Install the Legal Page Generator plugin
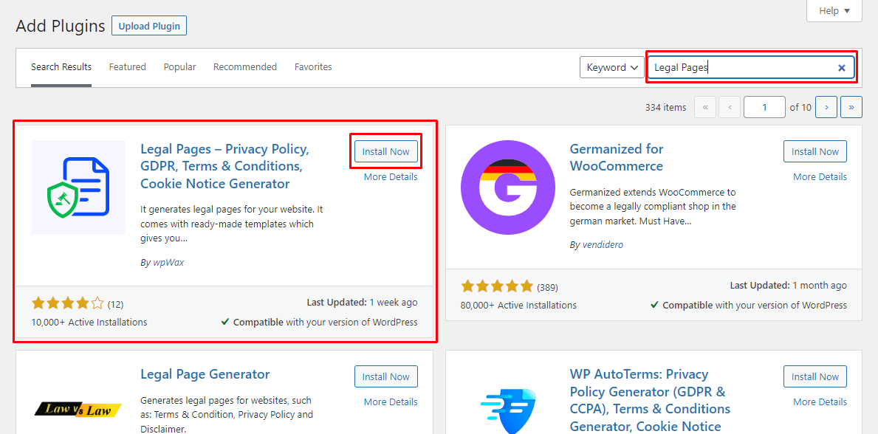The image size is (878, 434). point(385,376)
